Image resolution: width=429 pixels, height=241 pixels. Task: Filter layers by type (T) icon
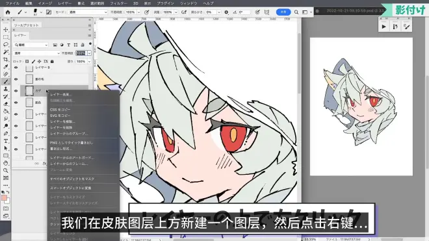coord(69,45)
